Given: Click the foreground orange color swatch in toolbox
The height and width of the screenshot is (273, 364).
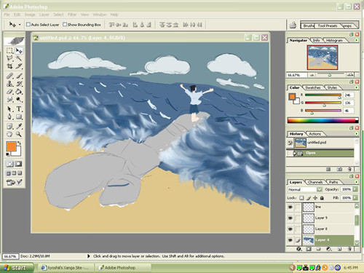Looking at the screenshot, I should point(11,146).
